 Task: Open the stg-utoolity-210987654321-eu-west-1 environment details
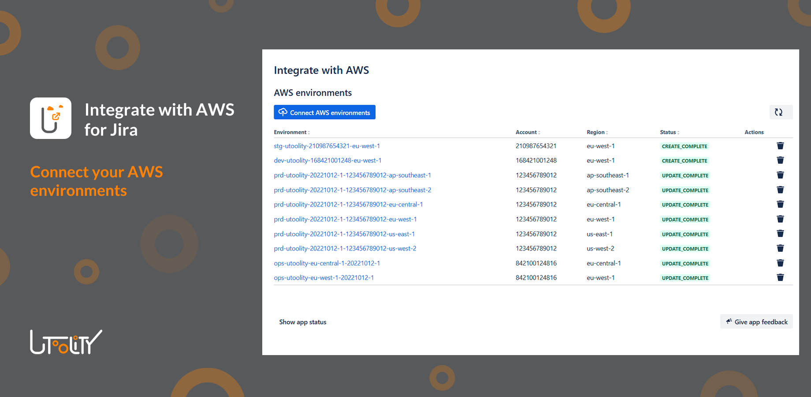[x=327, y=146]
